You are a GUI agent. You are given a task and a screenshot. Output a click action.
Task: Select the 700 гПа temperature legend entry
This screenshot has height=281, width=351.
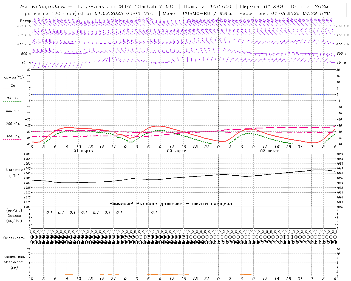point(13,124)
